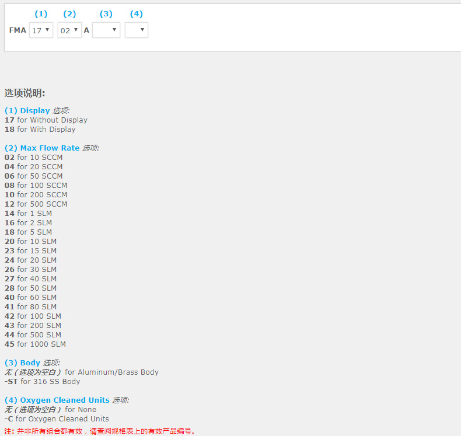Click the (1) label above the first dropdown
This screenshot has width=461, height=436.
click(x=41, y=14)
